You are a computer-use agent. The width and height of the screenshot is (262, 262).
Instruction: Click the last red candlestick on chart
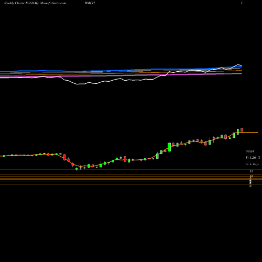tap(242, 129)
